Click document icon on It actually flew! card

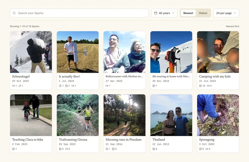pyautogui.click(x=60, y=86)
